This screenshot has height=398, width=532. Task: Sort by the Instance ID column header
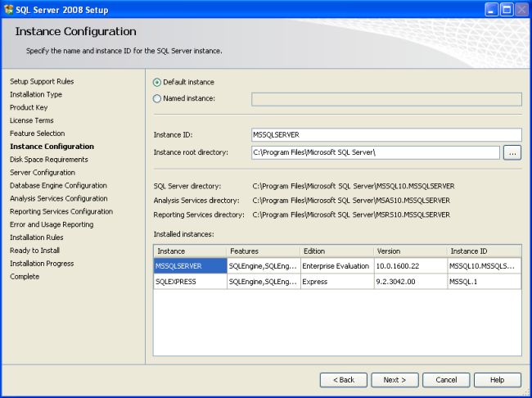pyautogui.click(x=485, y=251)
